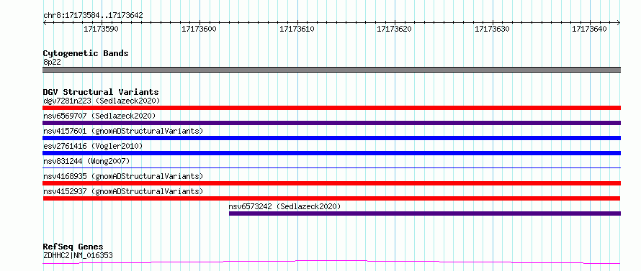This screenshot has width=641, height=271.
Task: Click the chr8:17173584..17173642 region label
Action: (93, 16)
